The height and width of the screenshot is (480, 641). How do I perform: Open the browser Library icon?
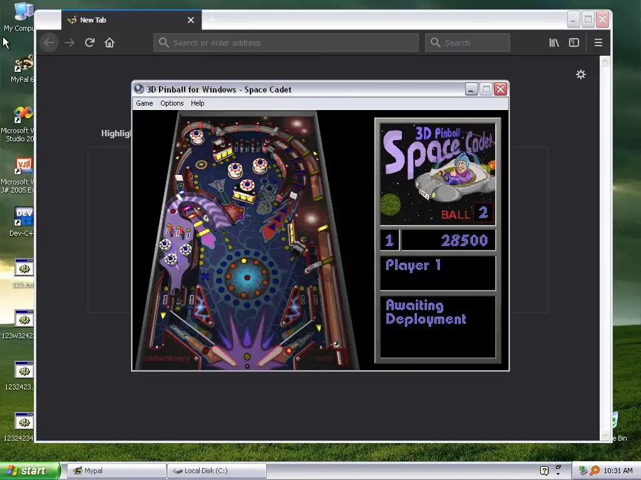pyautogui.click(x=554, y=42)
